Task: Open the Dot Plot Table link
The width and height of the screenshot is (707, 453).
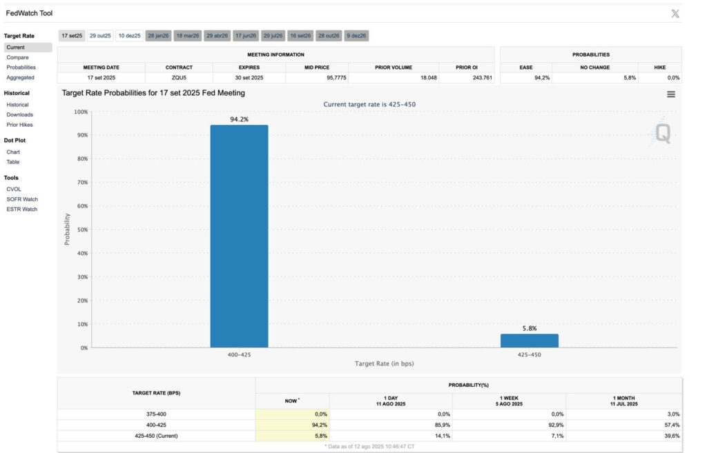Action: (x=13, y=162)
